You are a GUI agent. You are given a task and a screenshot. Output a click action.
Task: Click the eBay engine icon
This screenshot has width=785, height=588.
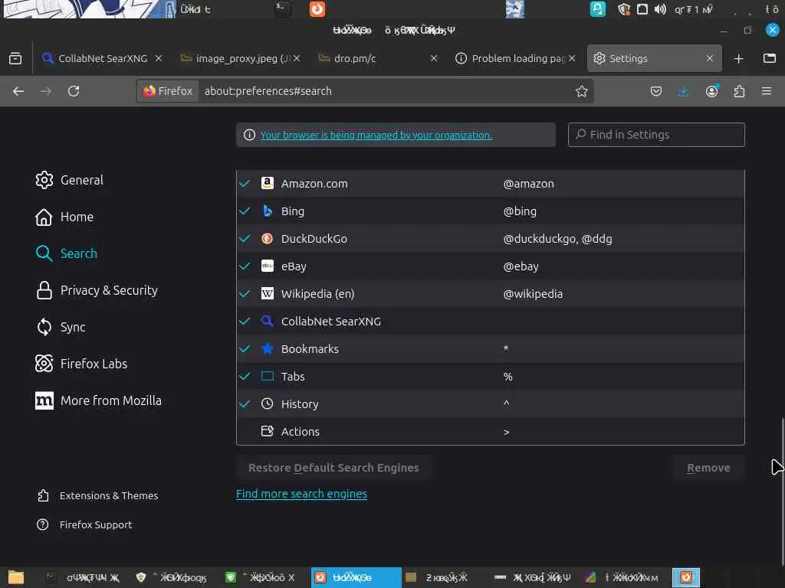pos(268,266)
